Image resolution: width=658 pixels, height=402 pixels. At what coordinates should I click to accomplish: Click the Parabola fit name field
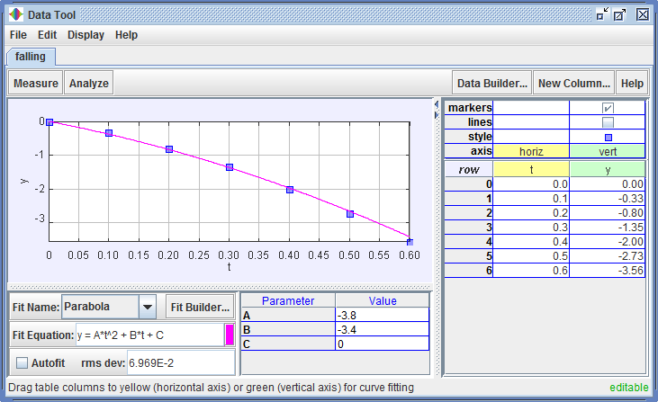click(x=100, y=307)
